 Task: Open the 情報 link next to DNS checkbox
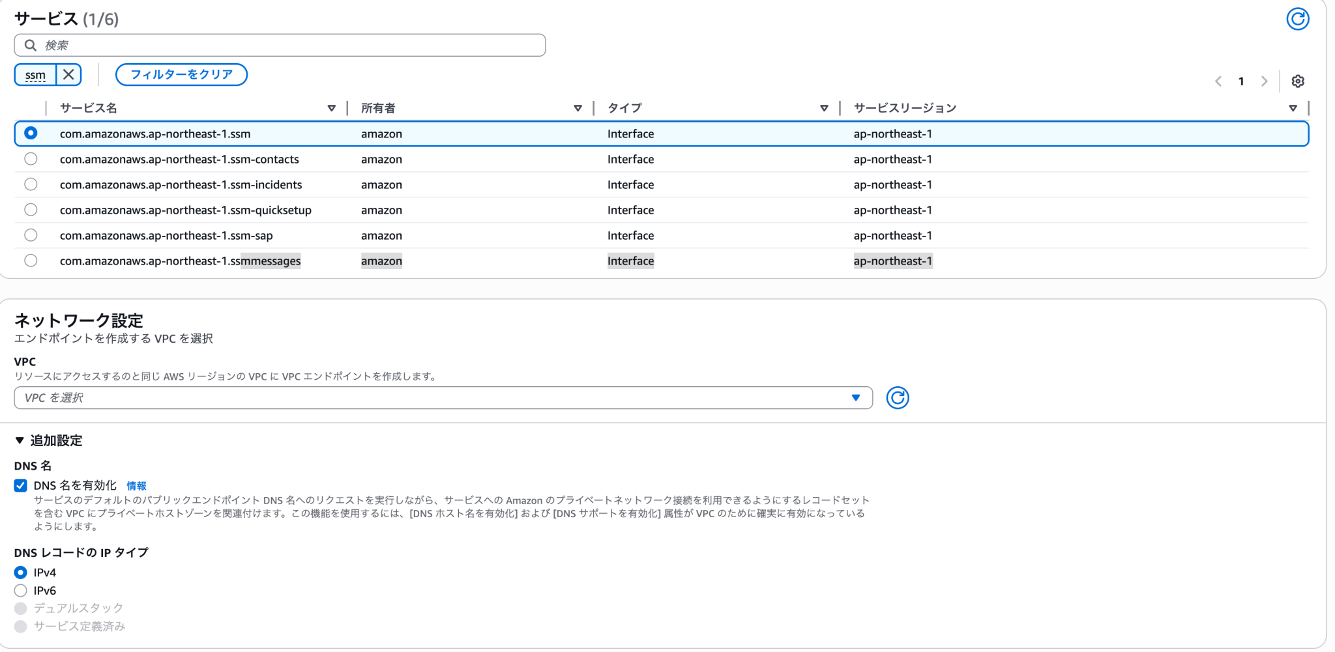point(137,485)
